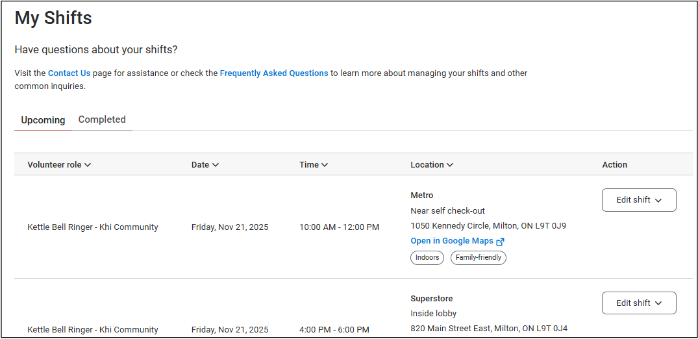
Task: Open the Contact Us page link
Action: click(69, 73)
